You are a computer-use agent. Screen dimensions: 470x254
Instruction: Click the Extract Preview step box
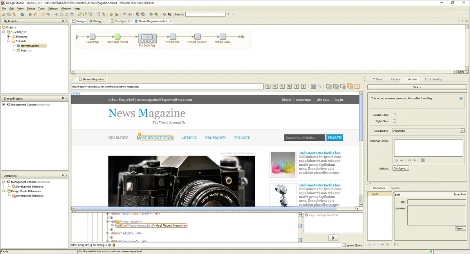(197, 37)
